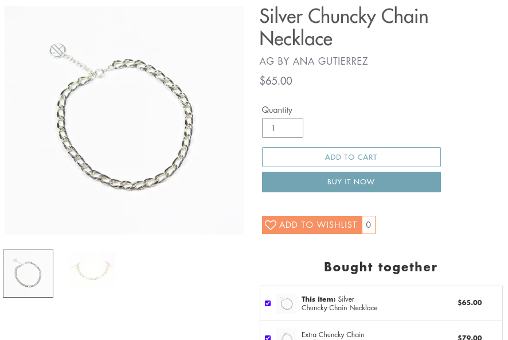Open the AG BY ANA GUTIERREZ brand link
This screenshot has height=340, width=508.
314,61
